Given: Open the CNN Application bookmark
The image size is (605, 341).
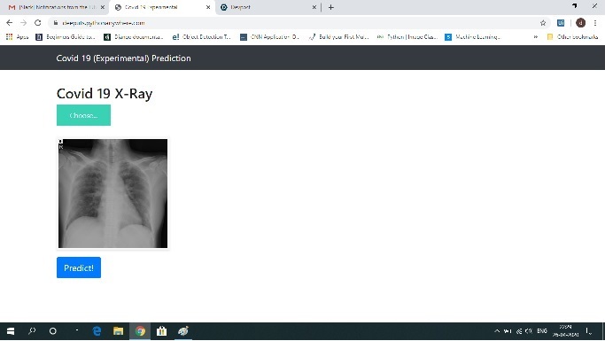Looking at the screenshot, I should click(x=269, y=37).
